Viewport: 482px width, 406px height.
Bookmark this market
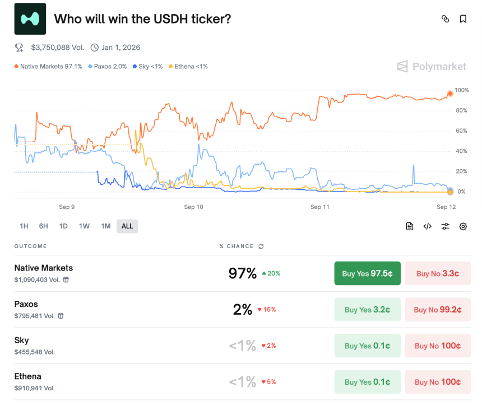tap(462, 18)
